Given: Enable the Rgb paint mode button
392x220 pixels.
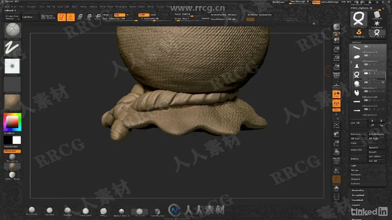Looking at the screenshot, I should tap(119, 15).
